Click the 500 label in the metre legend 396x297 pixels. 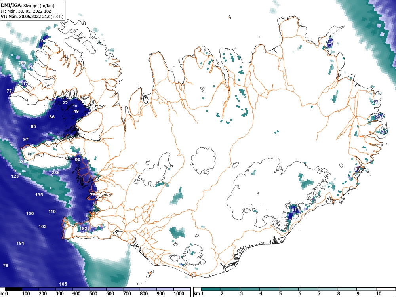(x=93, y=294)
